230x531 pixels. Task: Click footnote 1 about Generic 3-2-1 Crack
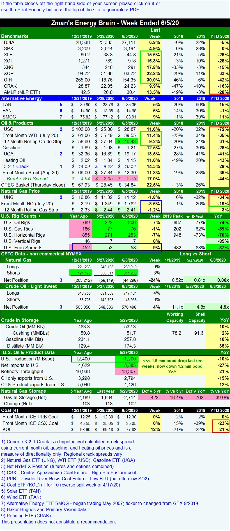pyautogui.click(x=67, y=448)
